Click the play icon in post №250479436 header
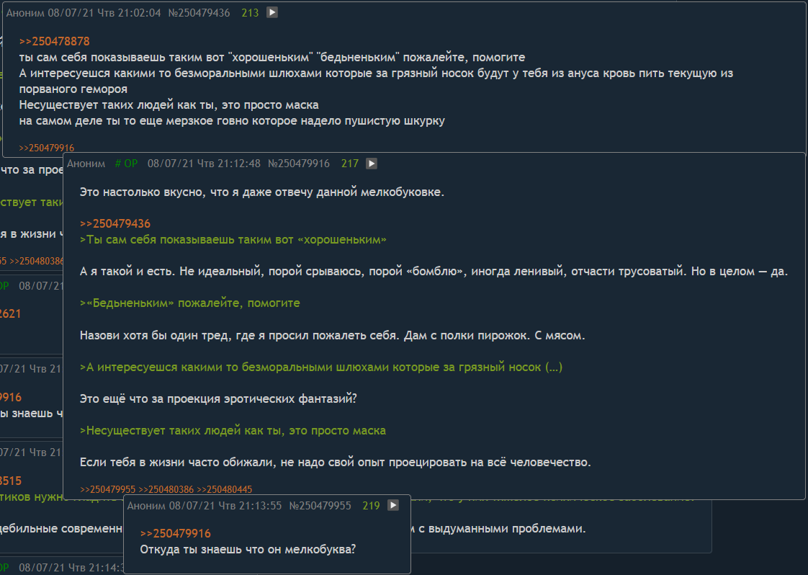Image resolution: width=808 pixels, height=575 pixels. pyautogui.click(x=271, y=13)
